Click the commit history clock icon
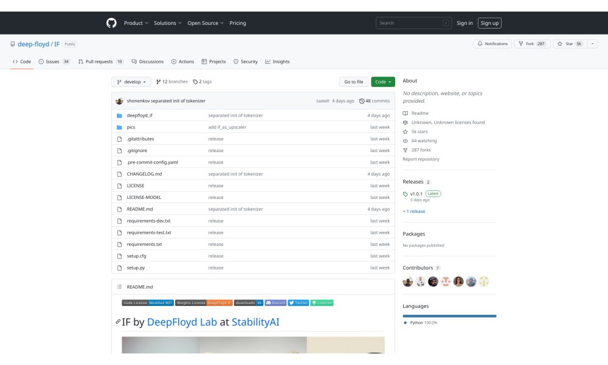Image resolution: width=608 pixels, height=365 pixels. click(362, 101)
